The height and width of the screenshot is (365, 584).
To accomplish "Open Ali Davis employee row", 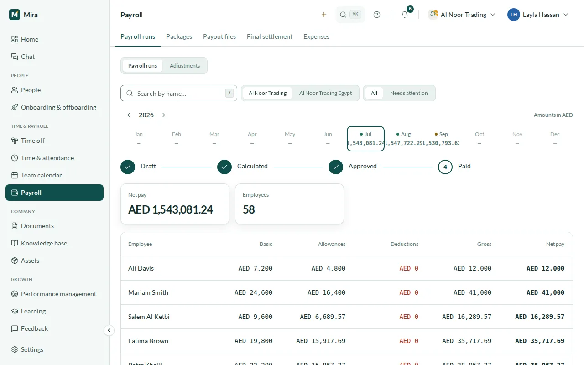I will 347,268.
